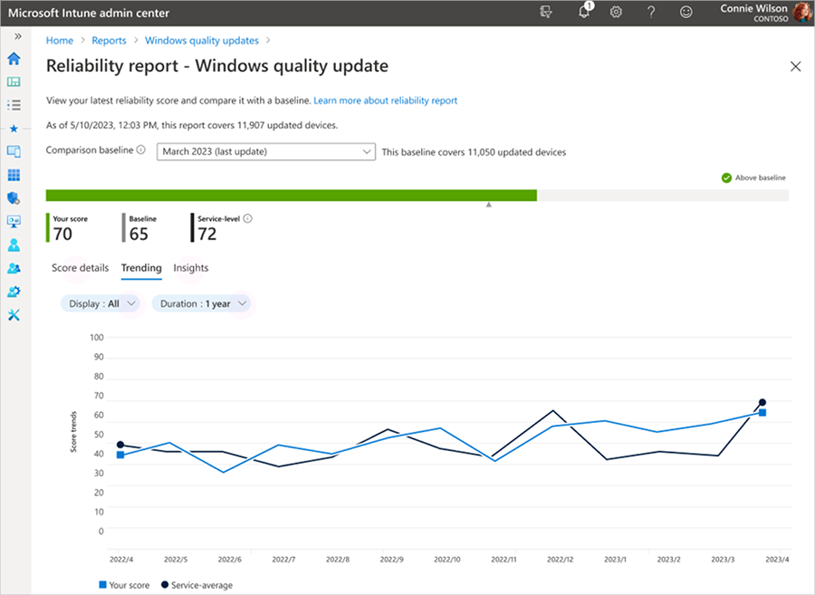Expand the left navigation sidebar chevrons
The image size is (815, 595).
click(x=18, y=36)
